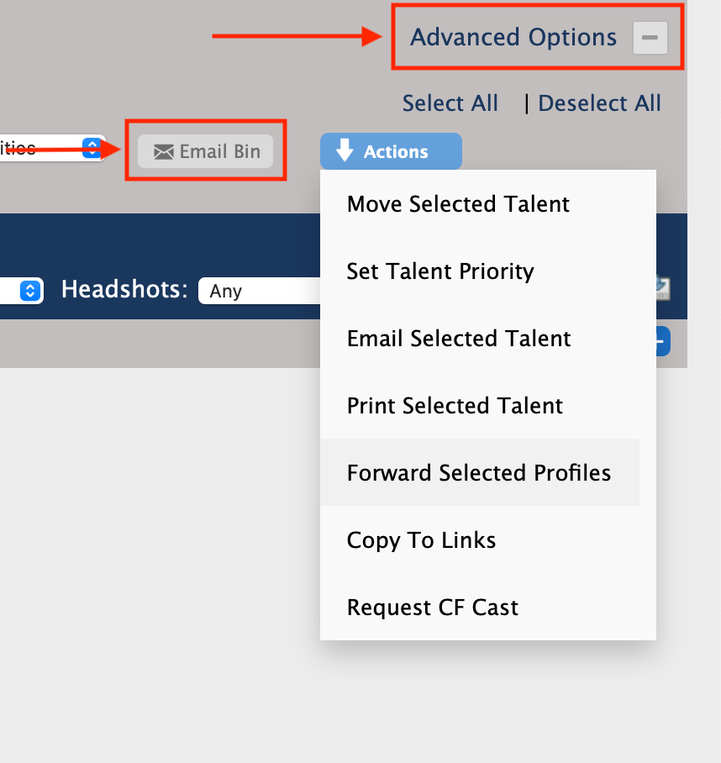Toggle the Actions dropdown menu
Viewport: 721px width, 763px height.
click(x=391, y=151)
